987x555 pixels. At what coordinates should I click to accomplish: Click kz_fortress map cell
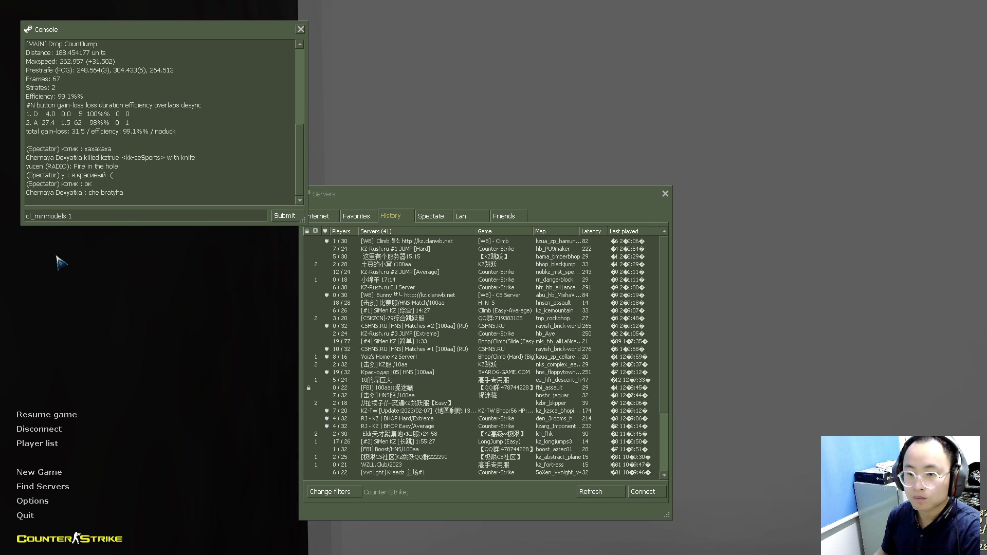[x=550, y=465]
